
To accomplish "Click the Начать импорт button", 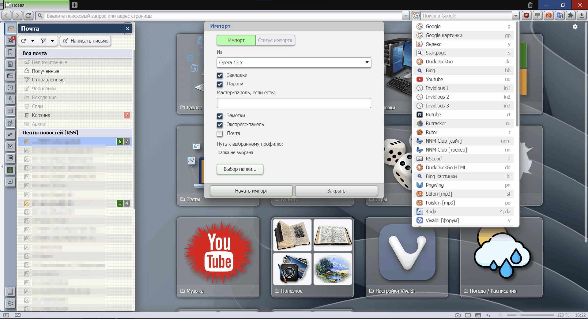I will coord(251,191).
